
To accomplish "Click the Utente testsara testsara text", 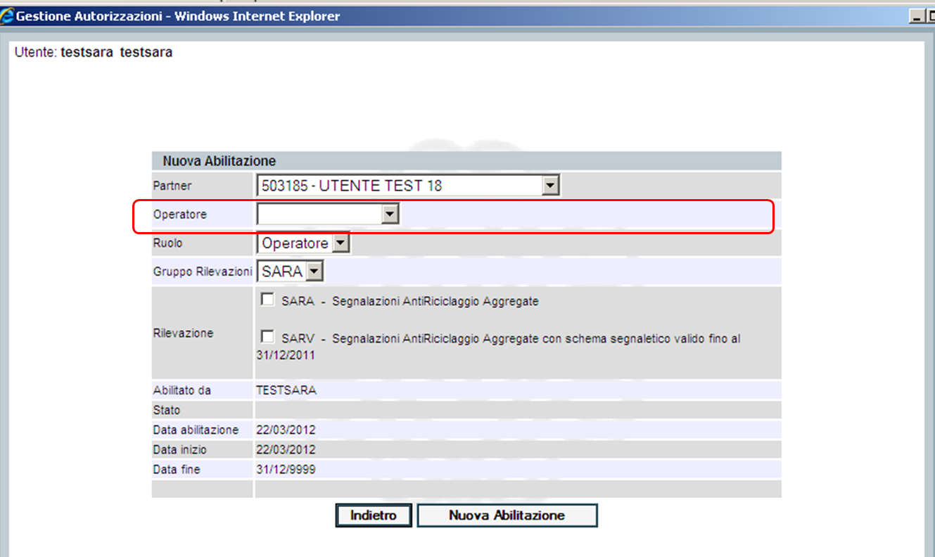I will click(x=94, y=53).
